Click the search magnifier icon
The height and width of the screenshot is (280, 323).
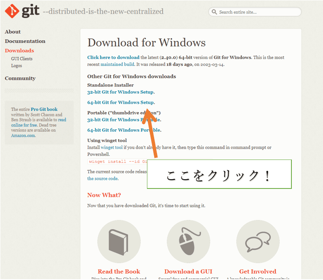point(214,12)
